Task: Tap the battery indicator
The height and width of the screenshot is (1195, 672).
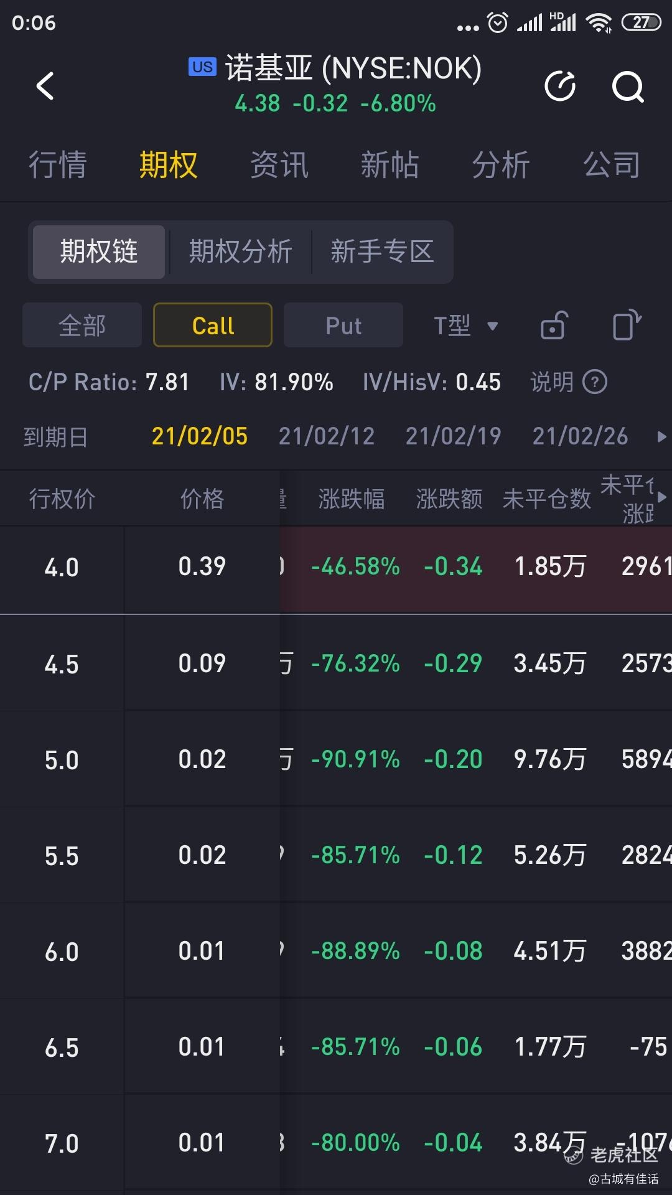Action: click(642, 22)
